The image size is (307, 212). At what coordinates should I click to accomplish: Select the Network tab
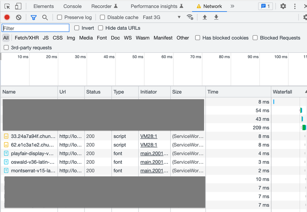(209, 6)
